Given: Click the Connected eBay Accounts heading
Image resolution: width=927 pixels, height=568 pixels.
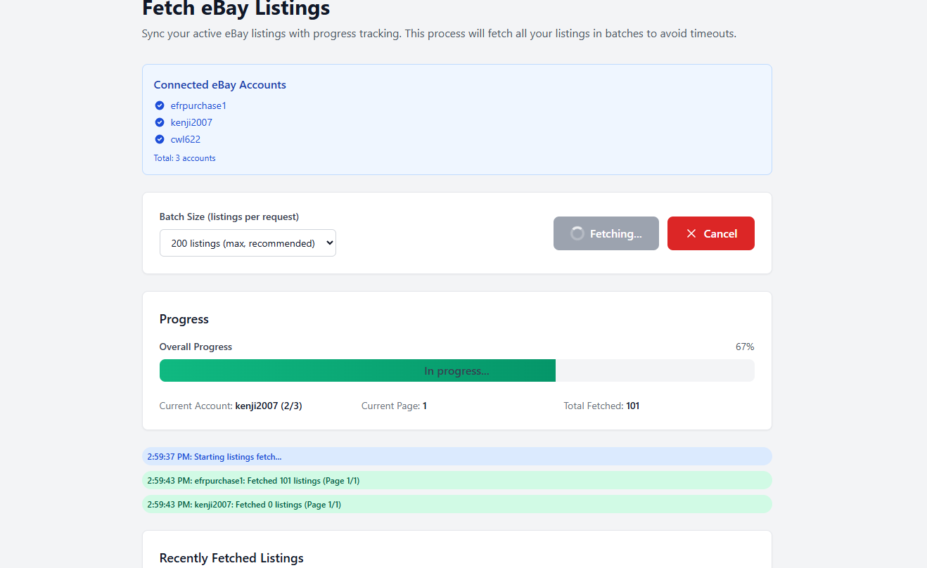Looking at the screenshot, I should click(x=219, y=84).
